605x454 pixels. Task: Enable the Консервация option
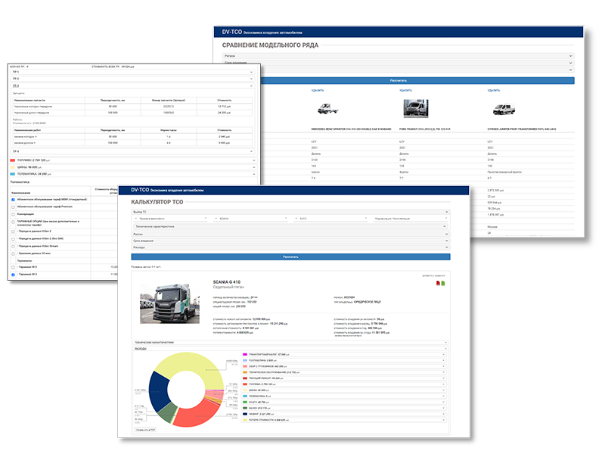coord(13,214)
